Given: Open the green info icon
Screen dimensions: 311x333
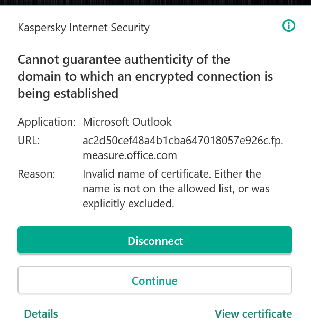Looking at the screenshot, I should pos(289,25).
